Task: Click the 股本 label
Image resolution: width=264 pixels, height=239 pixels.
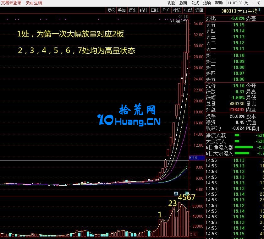Action: [251, 116]
